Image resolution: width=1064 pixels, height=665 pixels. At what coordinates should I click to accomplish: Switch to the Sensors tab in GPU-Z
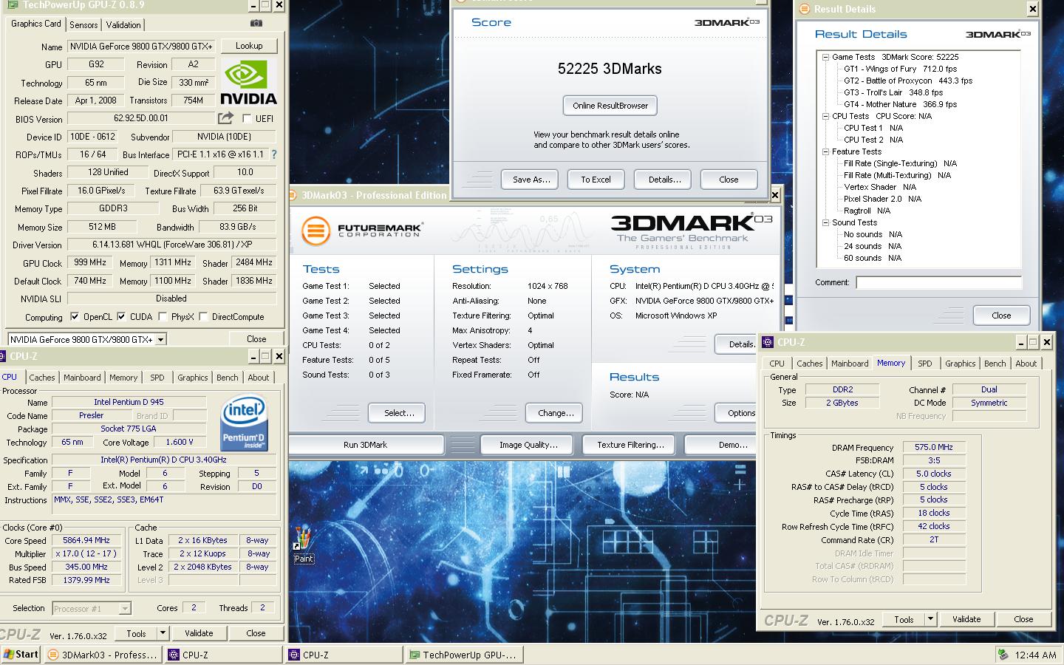coord(83,24)
